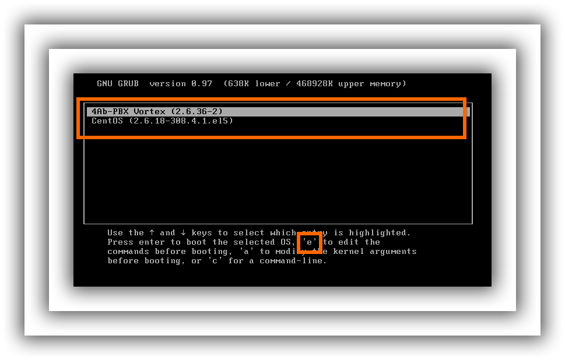Click the 'command-line' text at bottom
Viewport: 565px width, 360px height.
point(293,261)
